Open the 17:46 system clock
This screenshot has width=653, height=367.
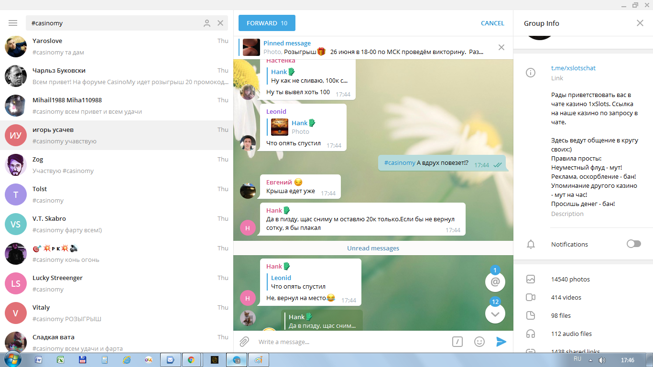[x=627, y=360]
